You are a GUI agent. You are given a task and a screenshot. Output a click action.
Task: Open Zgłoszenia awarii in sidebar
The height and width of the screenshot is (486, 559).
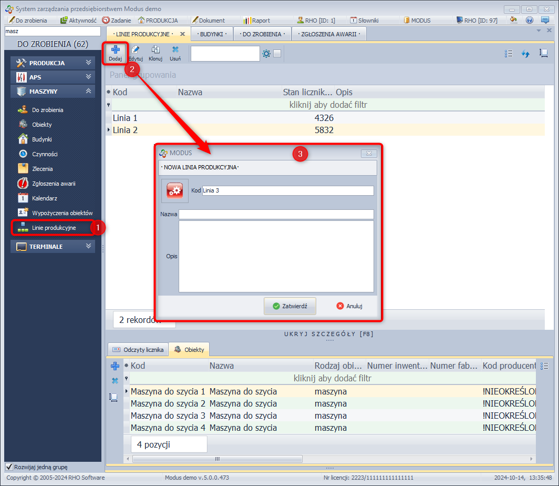(x=53, y=184)
